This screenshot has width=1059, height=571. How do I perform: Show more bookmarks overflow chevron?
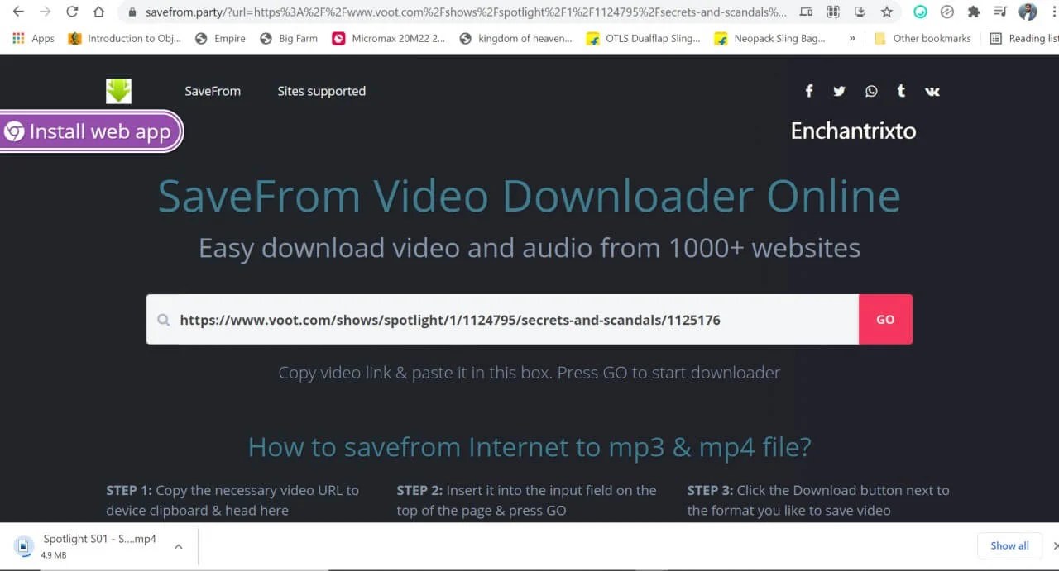coord(852,38)
